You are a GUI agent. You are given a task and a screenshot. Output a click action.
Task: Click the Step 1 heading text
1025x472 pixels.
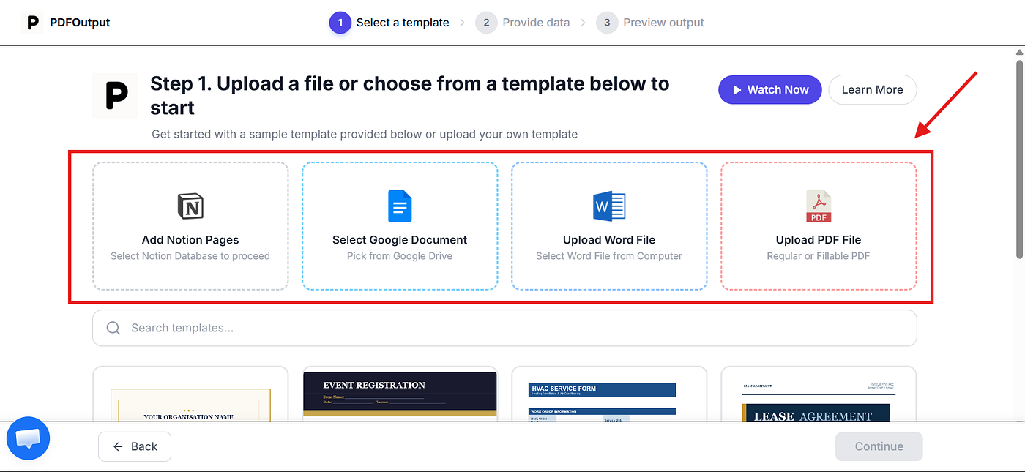pos(410,96)
